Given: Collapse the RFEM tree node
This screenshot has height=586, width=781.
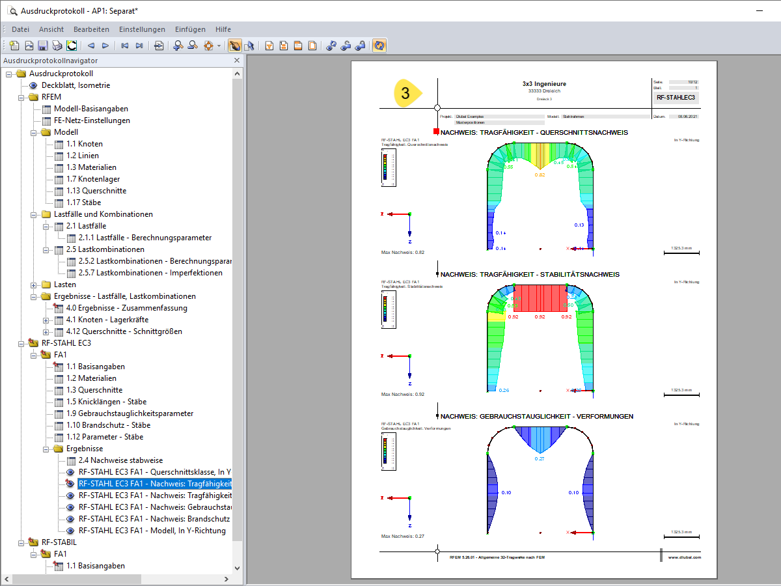Looking at the screenshot, I should coord(21,97).
